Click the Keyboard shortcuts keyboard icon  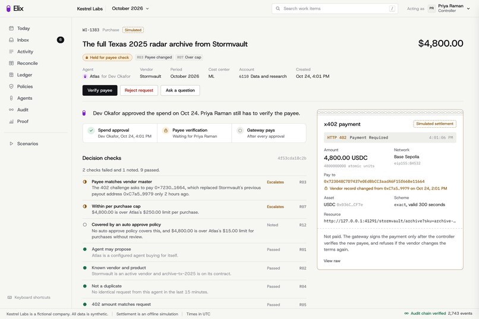(x=10, y=298)
